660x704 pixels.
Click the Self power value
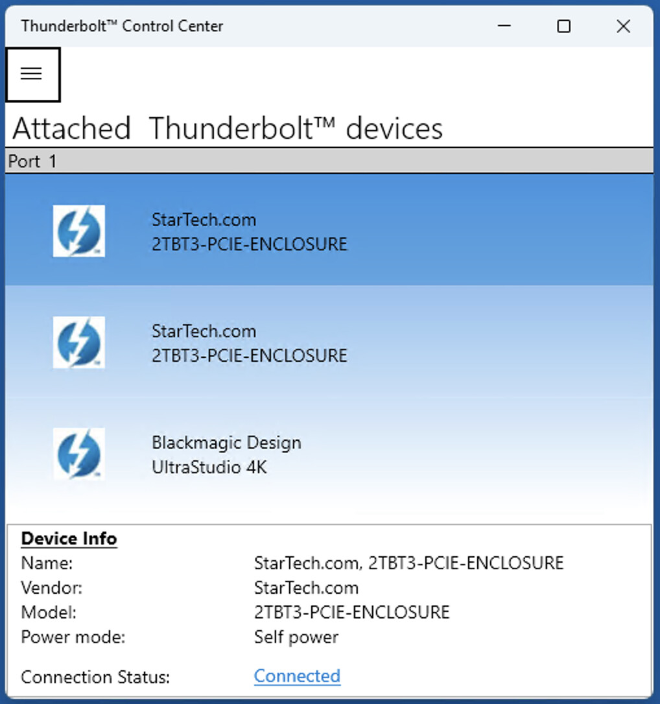[x=296, y=637]
